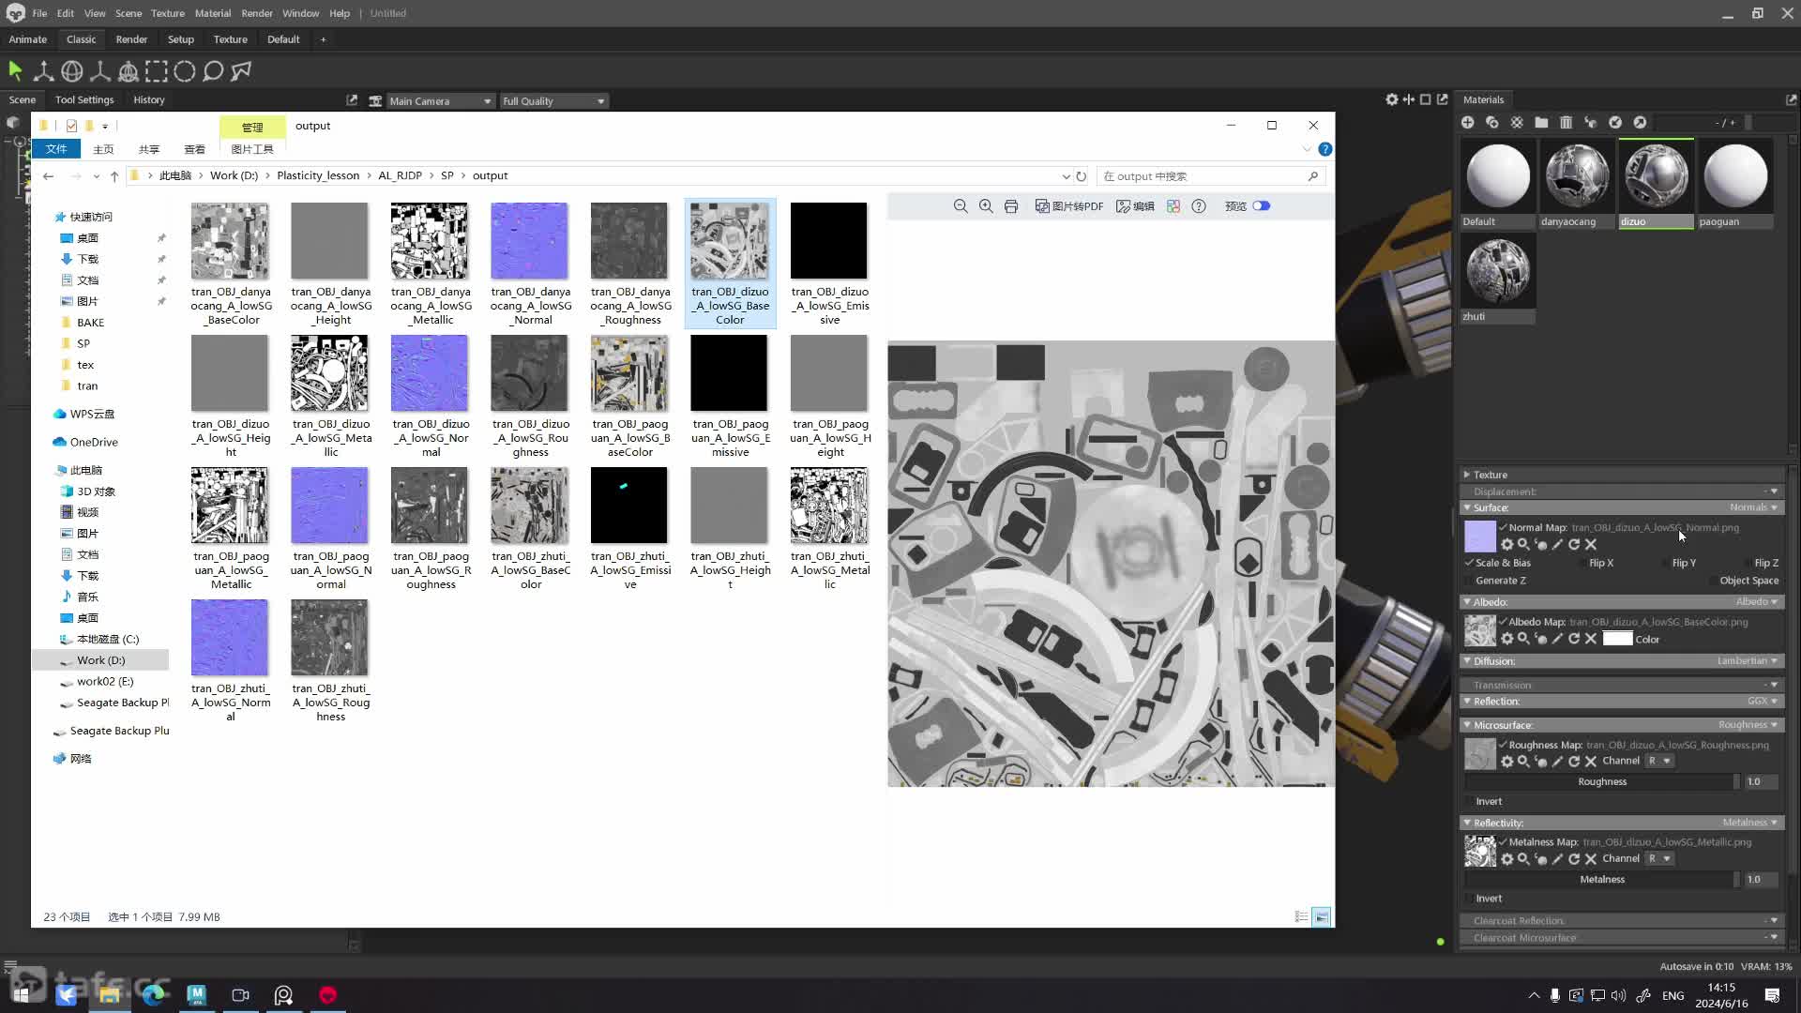Go to AL_RJDP folder in breadcrumb
This screenshot has width=1801, height=1013.
click(401, 175)
